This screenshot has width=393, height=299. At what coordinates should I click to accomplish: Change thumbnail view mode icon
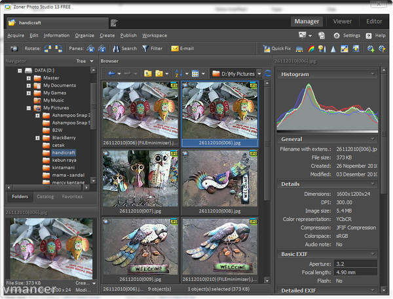tap(195, 73)
